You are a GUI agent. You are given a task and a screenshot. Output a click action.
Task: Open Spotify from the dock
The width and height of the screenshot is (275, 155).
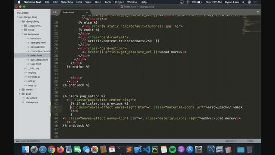173,149
